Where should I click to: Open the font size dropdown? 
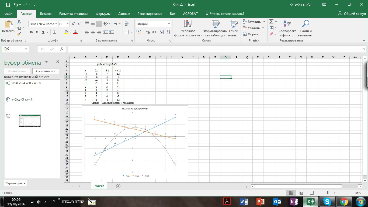click(x=68, y=24)
